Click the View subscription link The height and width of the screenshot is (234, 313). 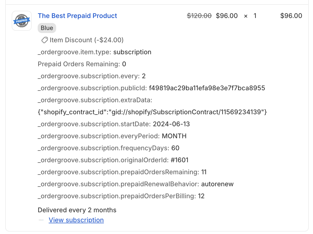pyautogui.click(x=76, y=220)
